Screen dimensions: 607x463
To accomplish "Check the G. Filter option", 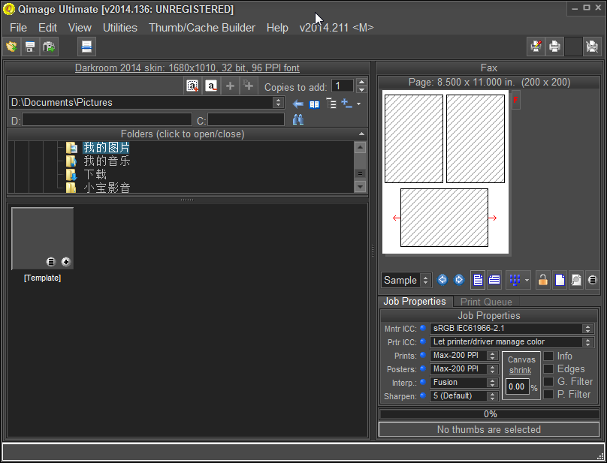I will [549, 381].
